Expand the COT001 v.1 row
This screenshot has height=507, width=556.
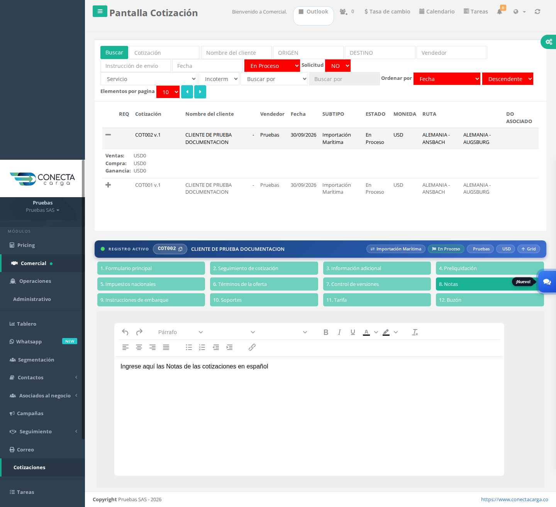pyautogui.click(x=108, y=185)
